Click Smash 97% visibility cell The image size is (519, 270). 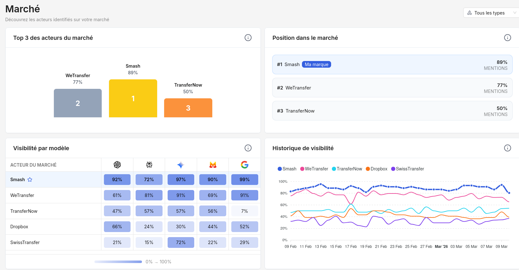[181, 180]
